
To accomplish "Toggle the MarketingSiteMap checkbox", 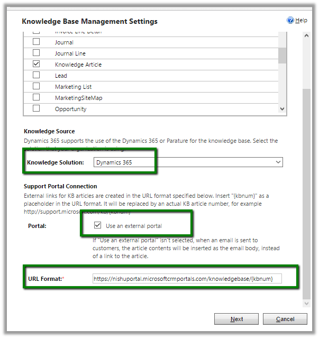I will (37, 97).
